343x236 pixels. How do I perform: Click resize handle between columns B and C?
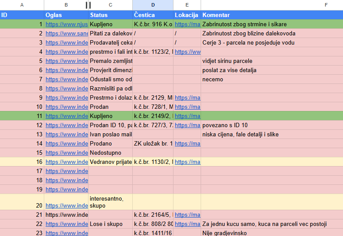[88, 5]
